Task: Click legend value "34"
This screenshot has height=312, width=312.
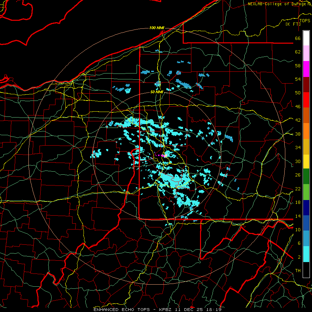Action: (298, 148)
